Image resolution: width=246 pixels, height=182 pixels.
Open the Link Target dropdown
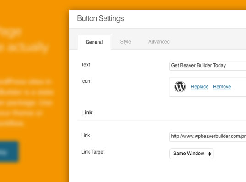pyautogui.click(x=191, y=154)
